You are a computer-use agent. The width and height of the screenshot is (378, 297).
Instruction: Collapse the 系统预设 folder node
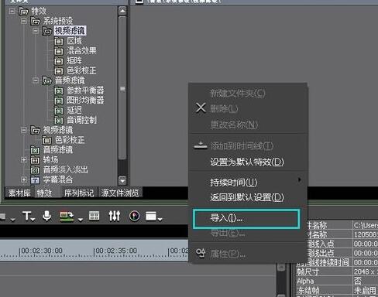point(24,21)
